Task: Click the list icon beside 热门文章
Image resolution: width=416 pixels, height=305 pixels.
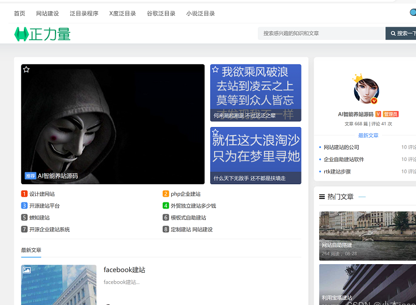Action: click(322, 197)
